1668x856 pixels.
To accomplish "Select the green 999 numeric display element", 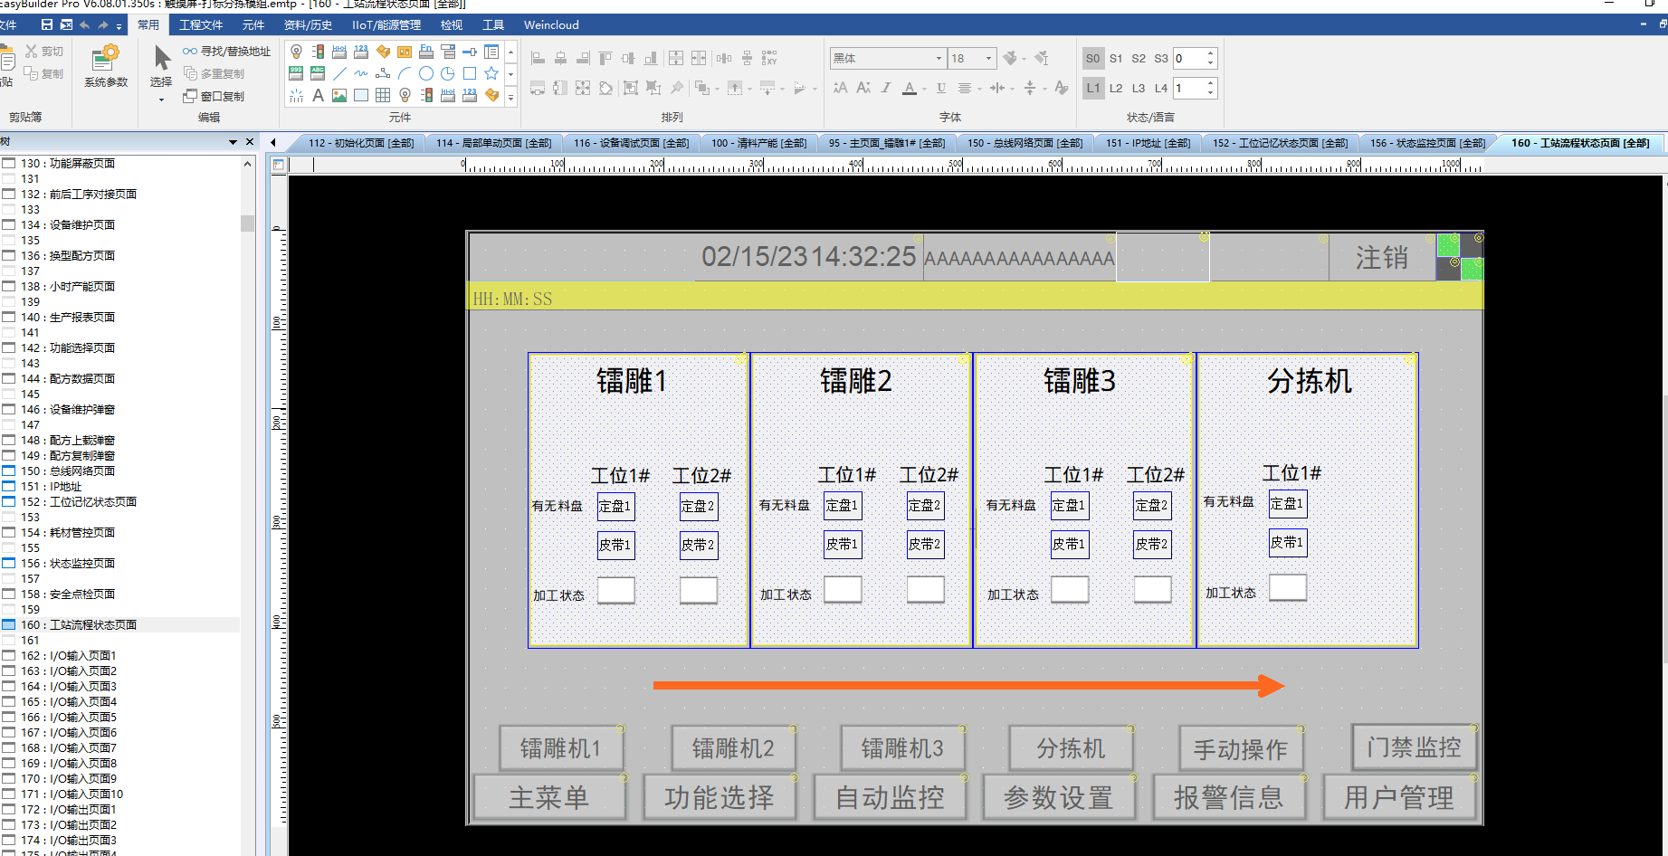I will tap(296, 73).
